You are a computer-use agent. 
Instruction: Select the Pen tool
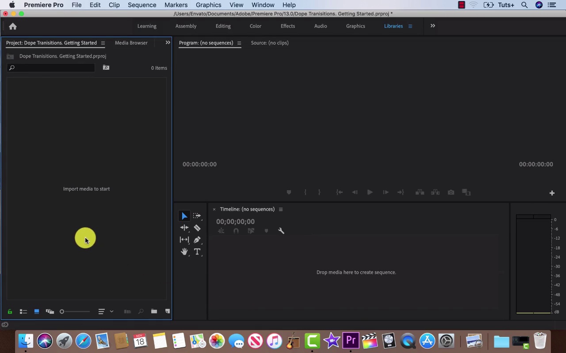pyautogui.click(x=197, y=240)
